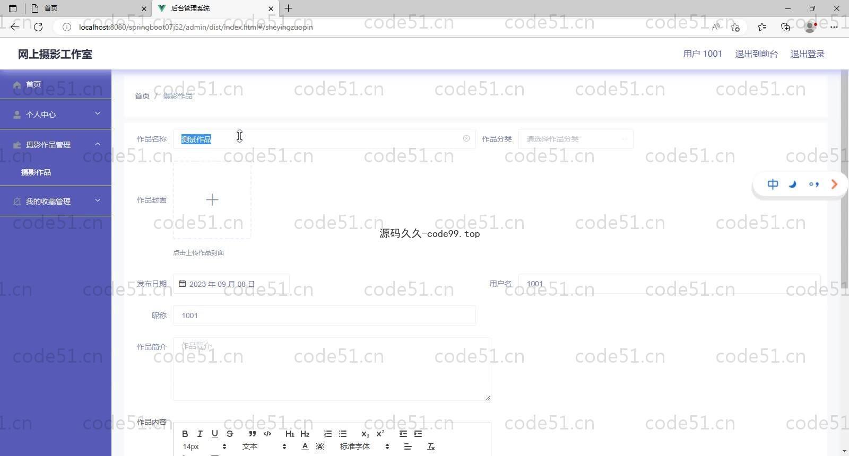Focus the 作品简介 textarea
849x456 pixels.
(x=332, y=369)
